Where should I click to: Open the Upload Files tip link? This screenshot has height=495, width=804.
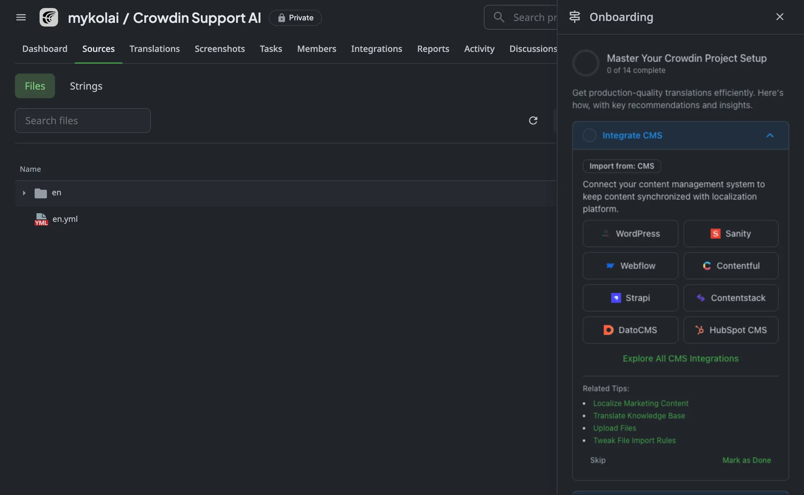614,428
